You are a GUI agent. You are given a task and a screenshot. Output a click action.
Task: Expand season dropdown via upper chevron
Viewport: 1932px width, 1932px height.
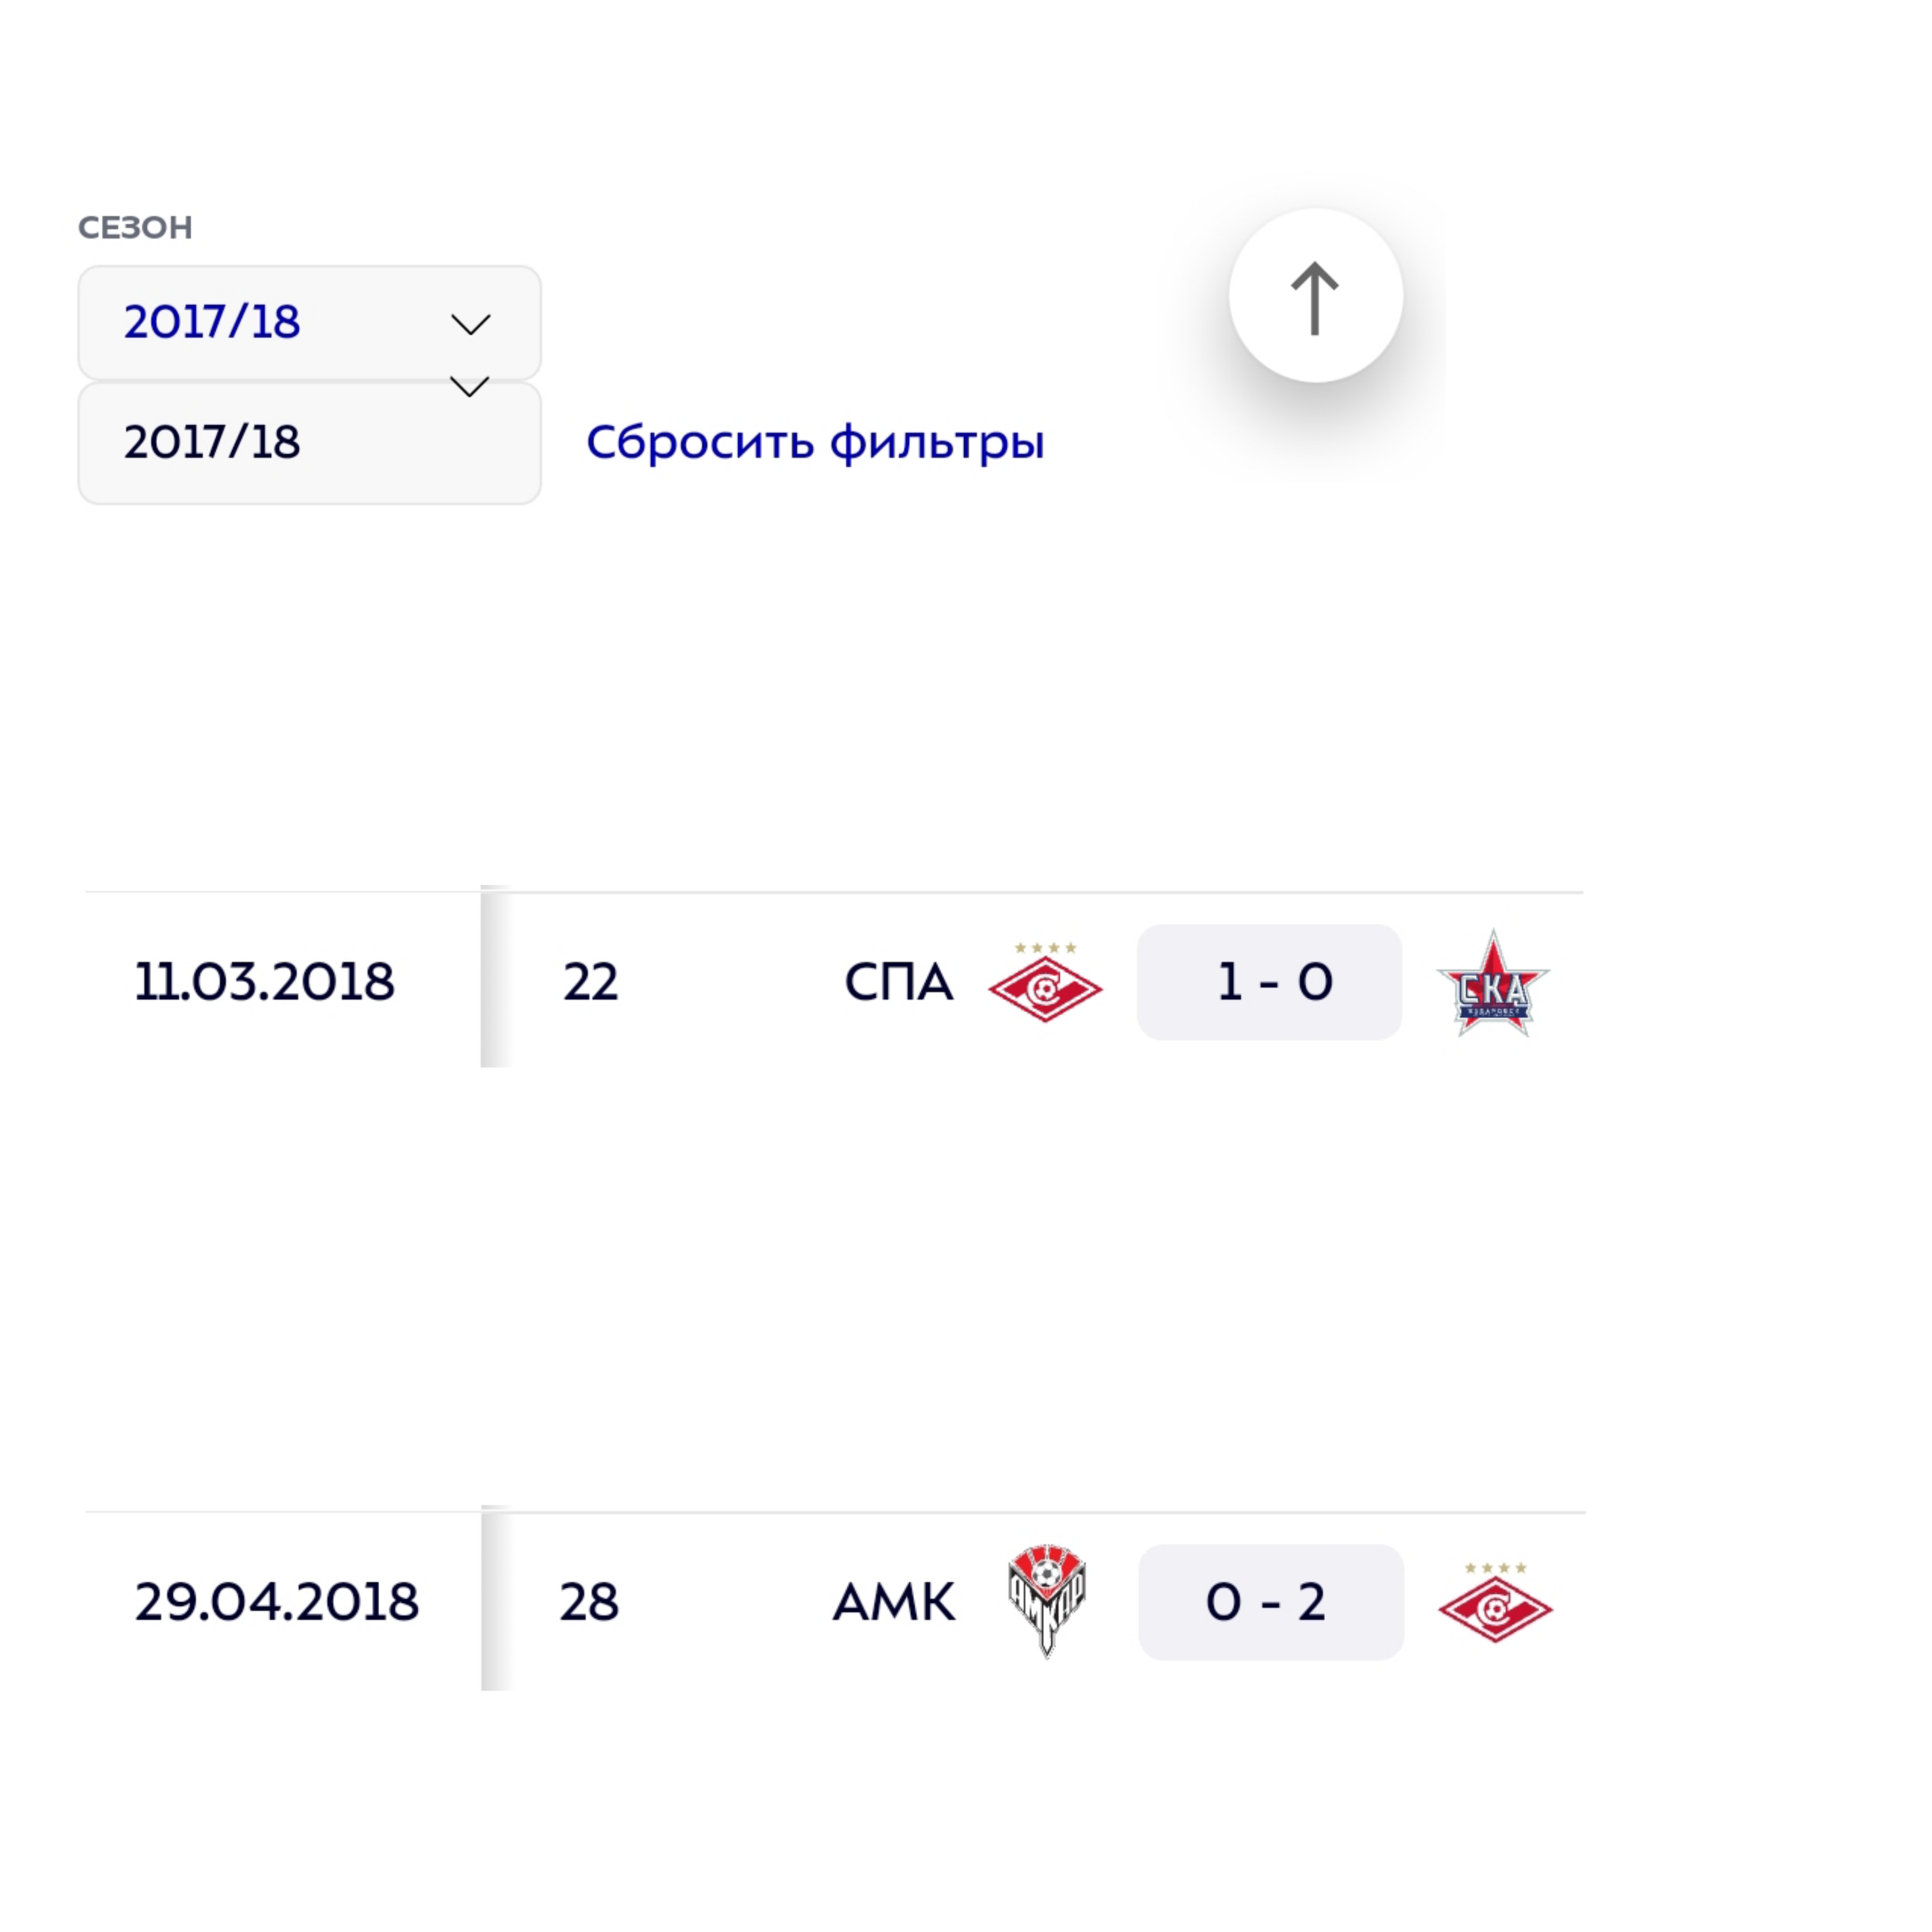[x=470, y=324]
